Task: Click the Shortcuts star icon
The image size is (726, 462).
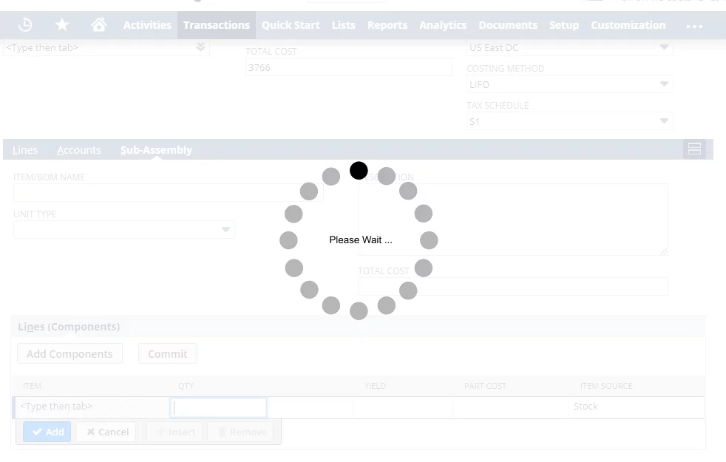Action: [x=62, y=24]
